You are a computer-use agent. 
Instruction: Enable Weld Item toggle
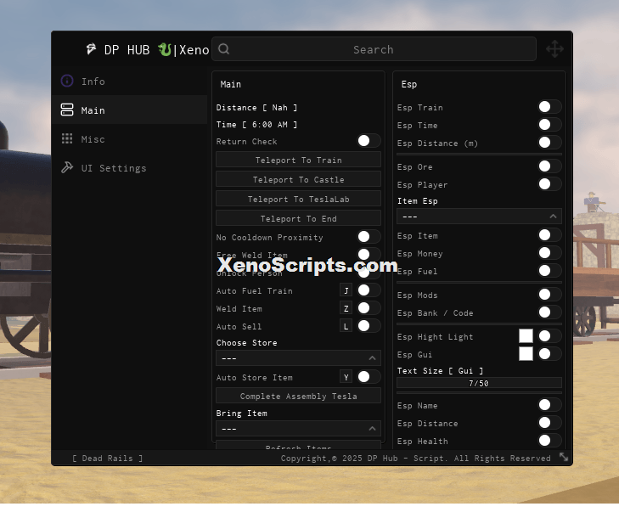[369, 308]
